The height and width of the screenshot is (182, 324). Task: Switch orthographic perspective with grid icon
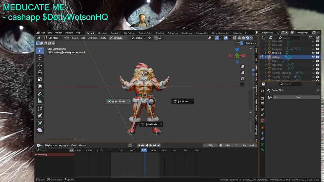click(x=242, y=85)
